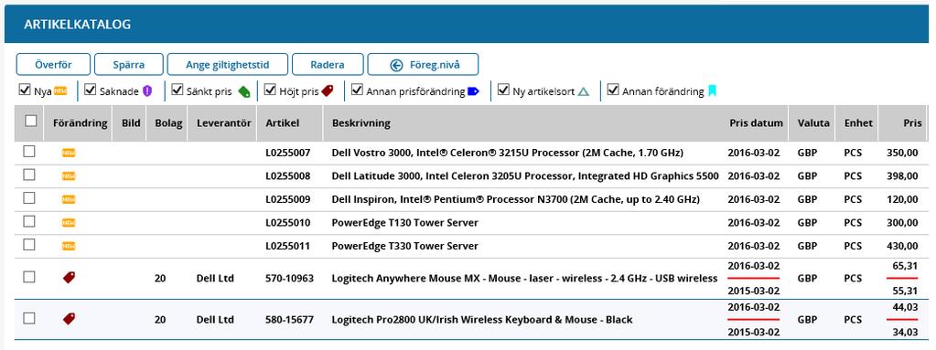Go back with Föreg.nivå button
Screen dimensions: 936x350
[423, 64]
